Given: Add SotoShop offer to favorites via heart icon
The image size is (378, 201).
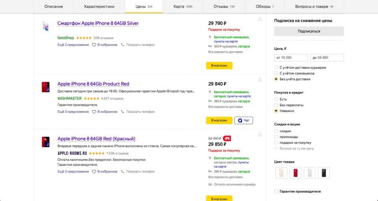Looking at the screenshot, I should pyautogui.click(x=94, y=45).
